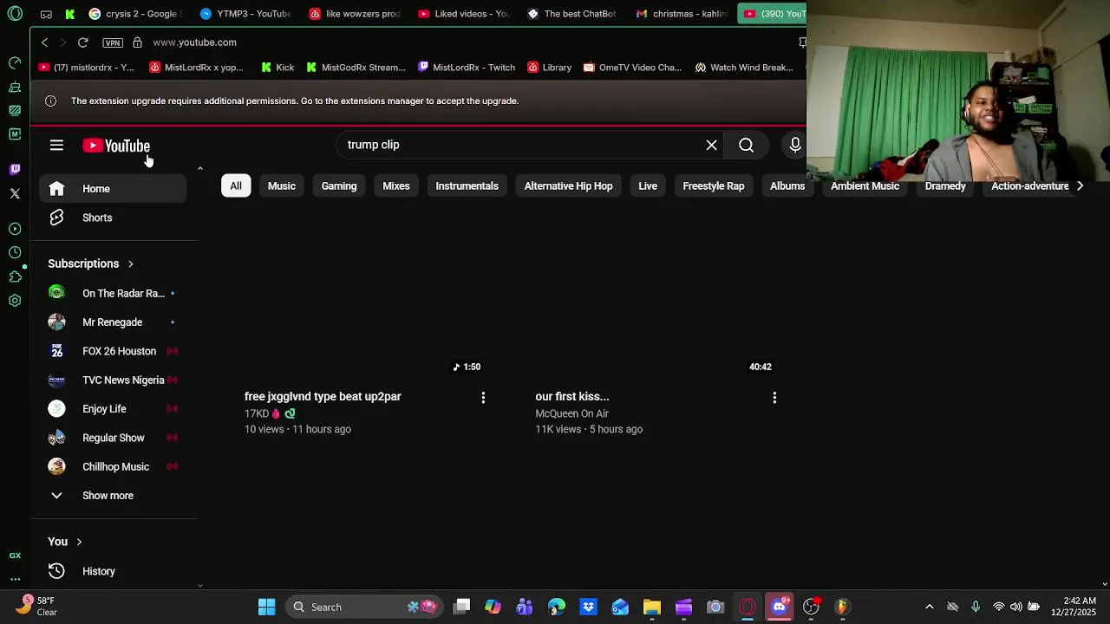
Task: Open Kick bookmark
Action: pyautogui.click(x=277, y=67)
